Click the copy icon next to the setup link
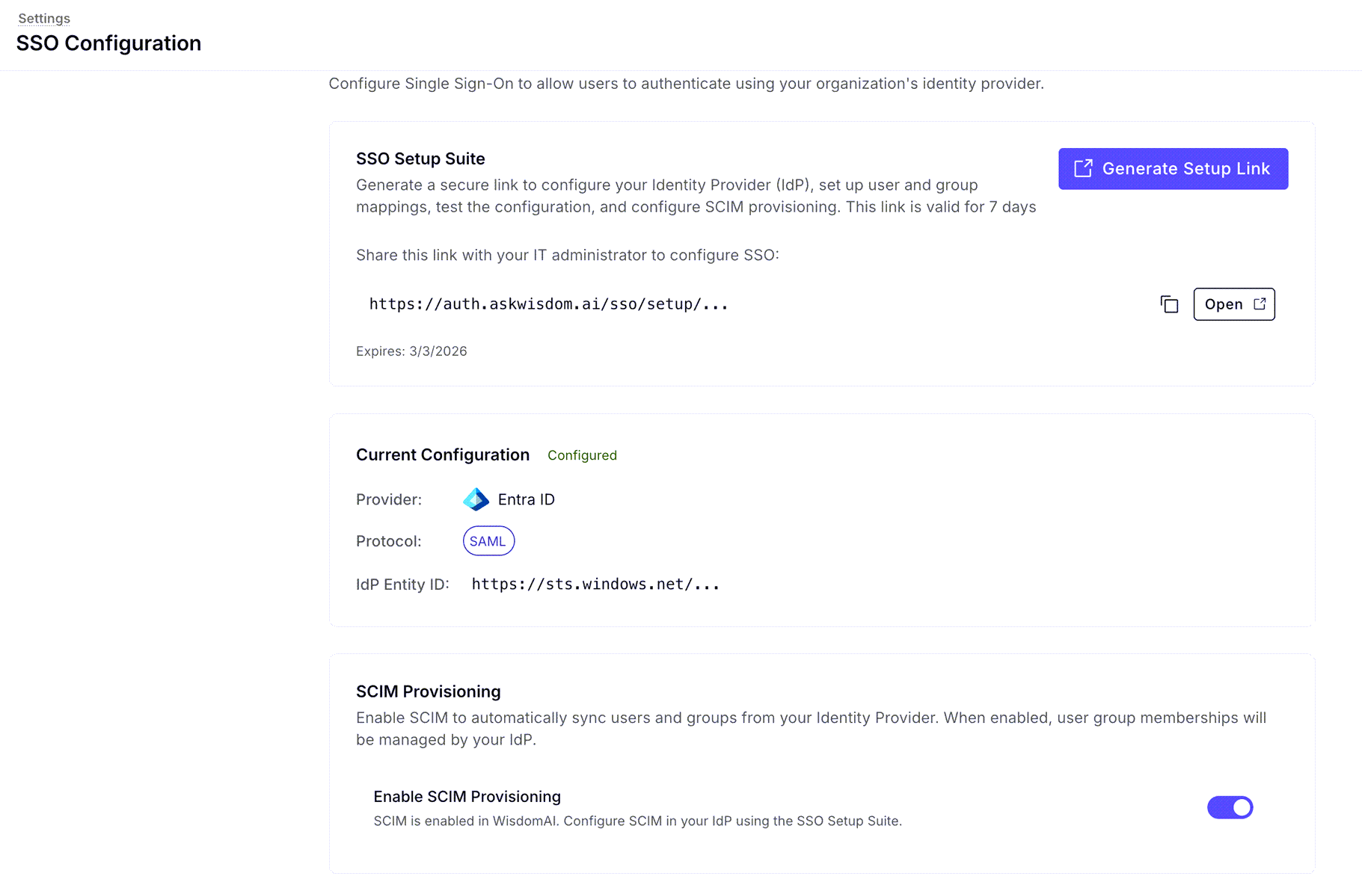The image size is (1362, 888). pos(1169,304)
